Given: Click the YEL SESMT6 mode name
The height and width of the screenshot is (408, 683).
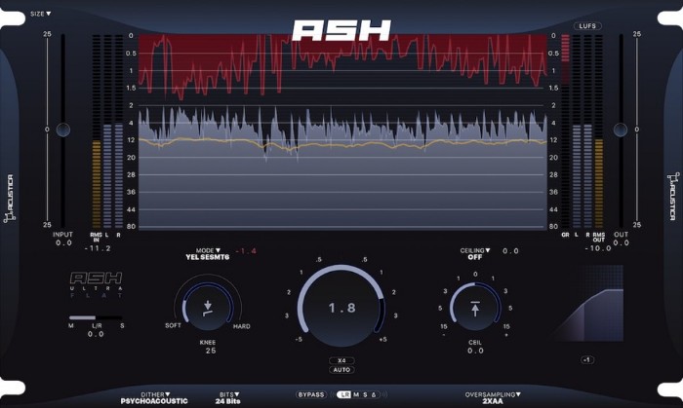Looking at the screenshot, I should pyautogui.click(x=208, y=257).
